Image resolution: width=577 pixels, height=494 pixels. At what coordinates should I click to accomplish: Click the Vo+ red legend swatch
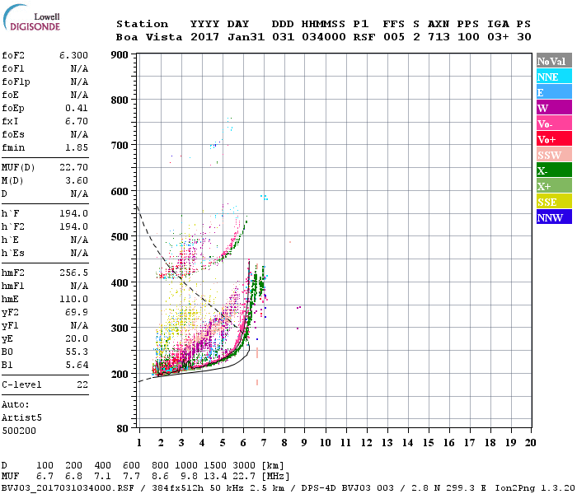pos(553,139)
